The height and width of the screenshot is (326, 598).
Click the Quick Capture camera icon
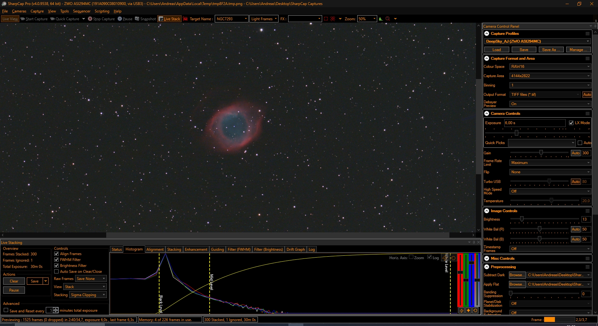click(x=52, y=19)
